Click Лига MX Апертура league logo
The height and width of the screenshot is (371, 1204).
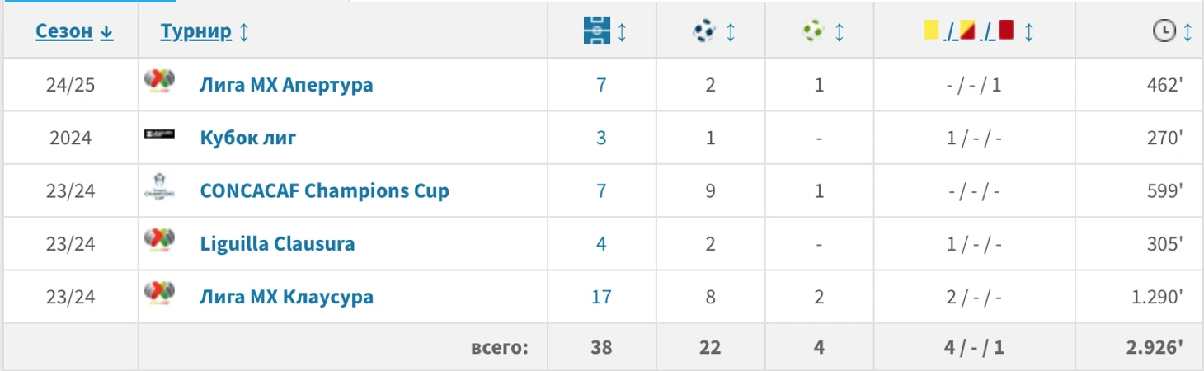pos(159,82)
